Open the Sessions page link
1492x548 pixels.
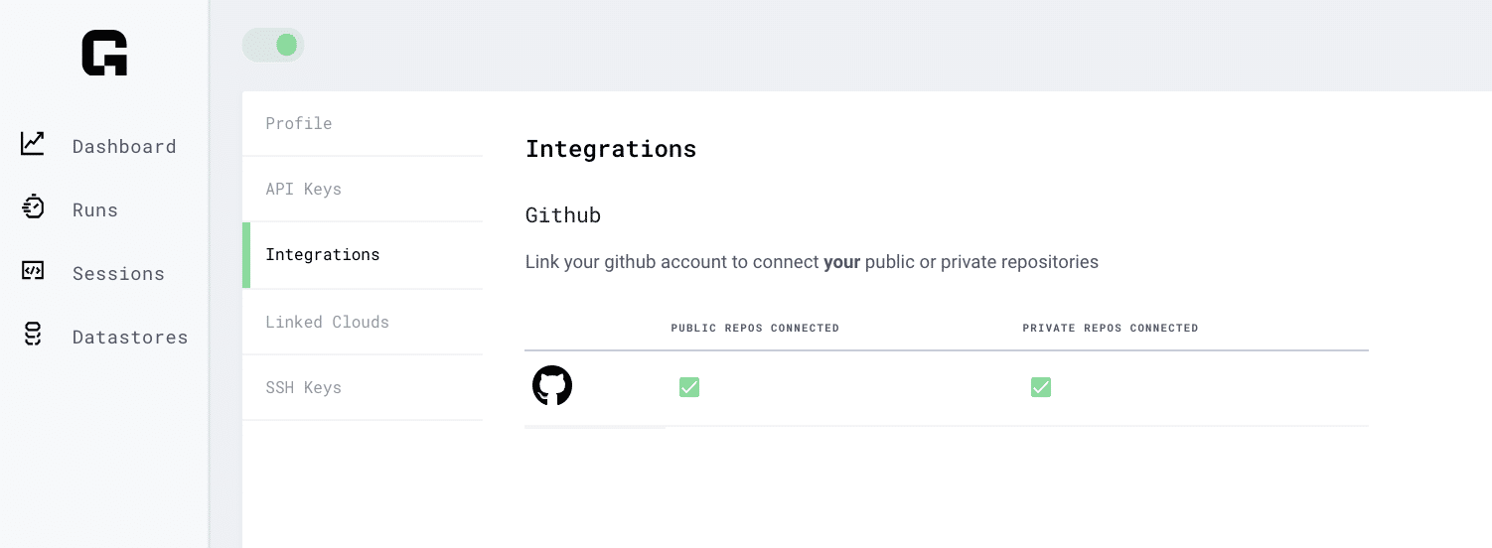[x=118, y=274]
